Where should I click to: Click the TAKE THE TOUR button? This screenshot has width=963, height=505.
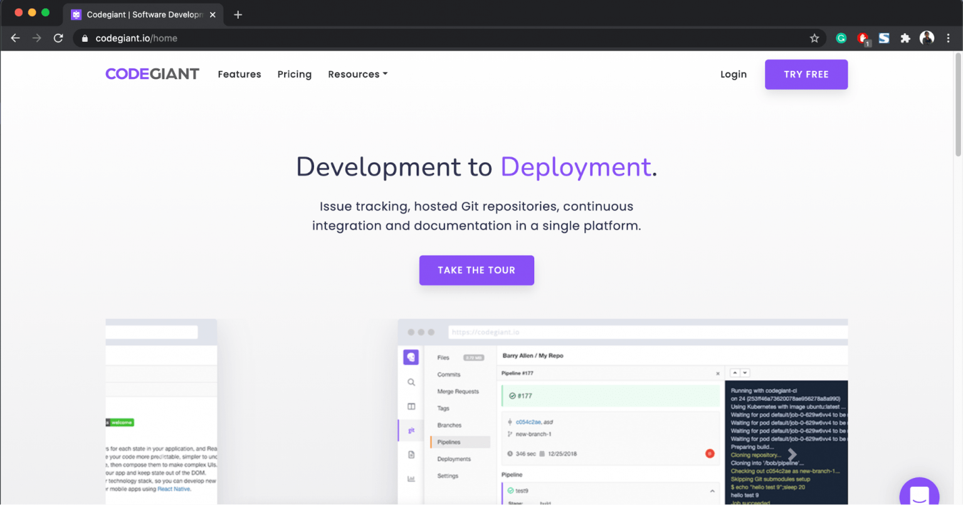476,270
